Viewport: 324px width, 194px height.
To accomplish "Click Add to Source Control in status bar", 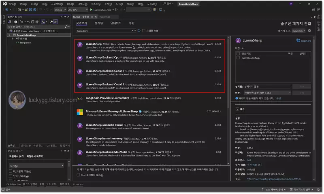I will [273, 190].
